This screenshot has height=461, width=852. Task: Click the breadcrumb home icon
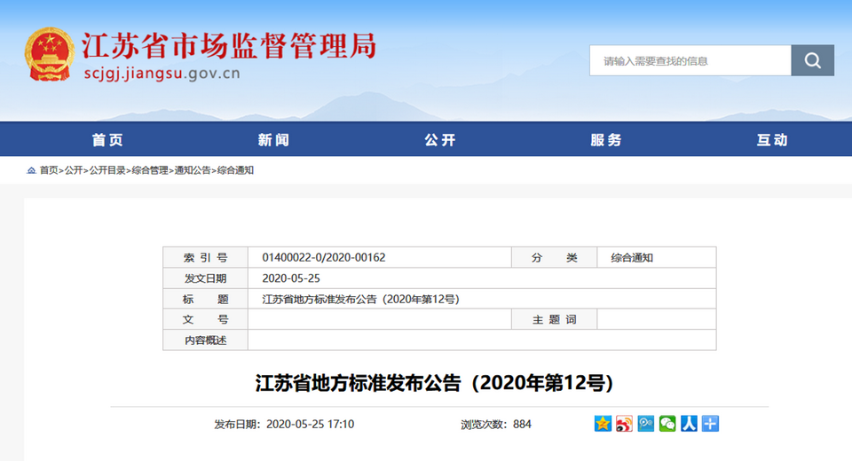pyautogui.click(x=31, y=170)
